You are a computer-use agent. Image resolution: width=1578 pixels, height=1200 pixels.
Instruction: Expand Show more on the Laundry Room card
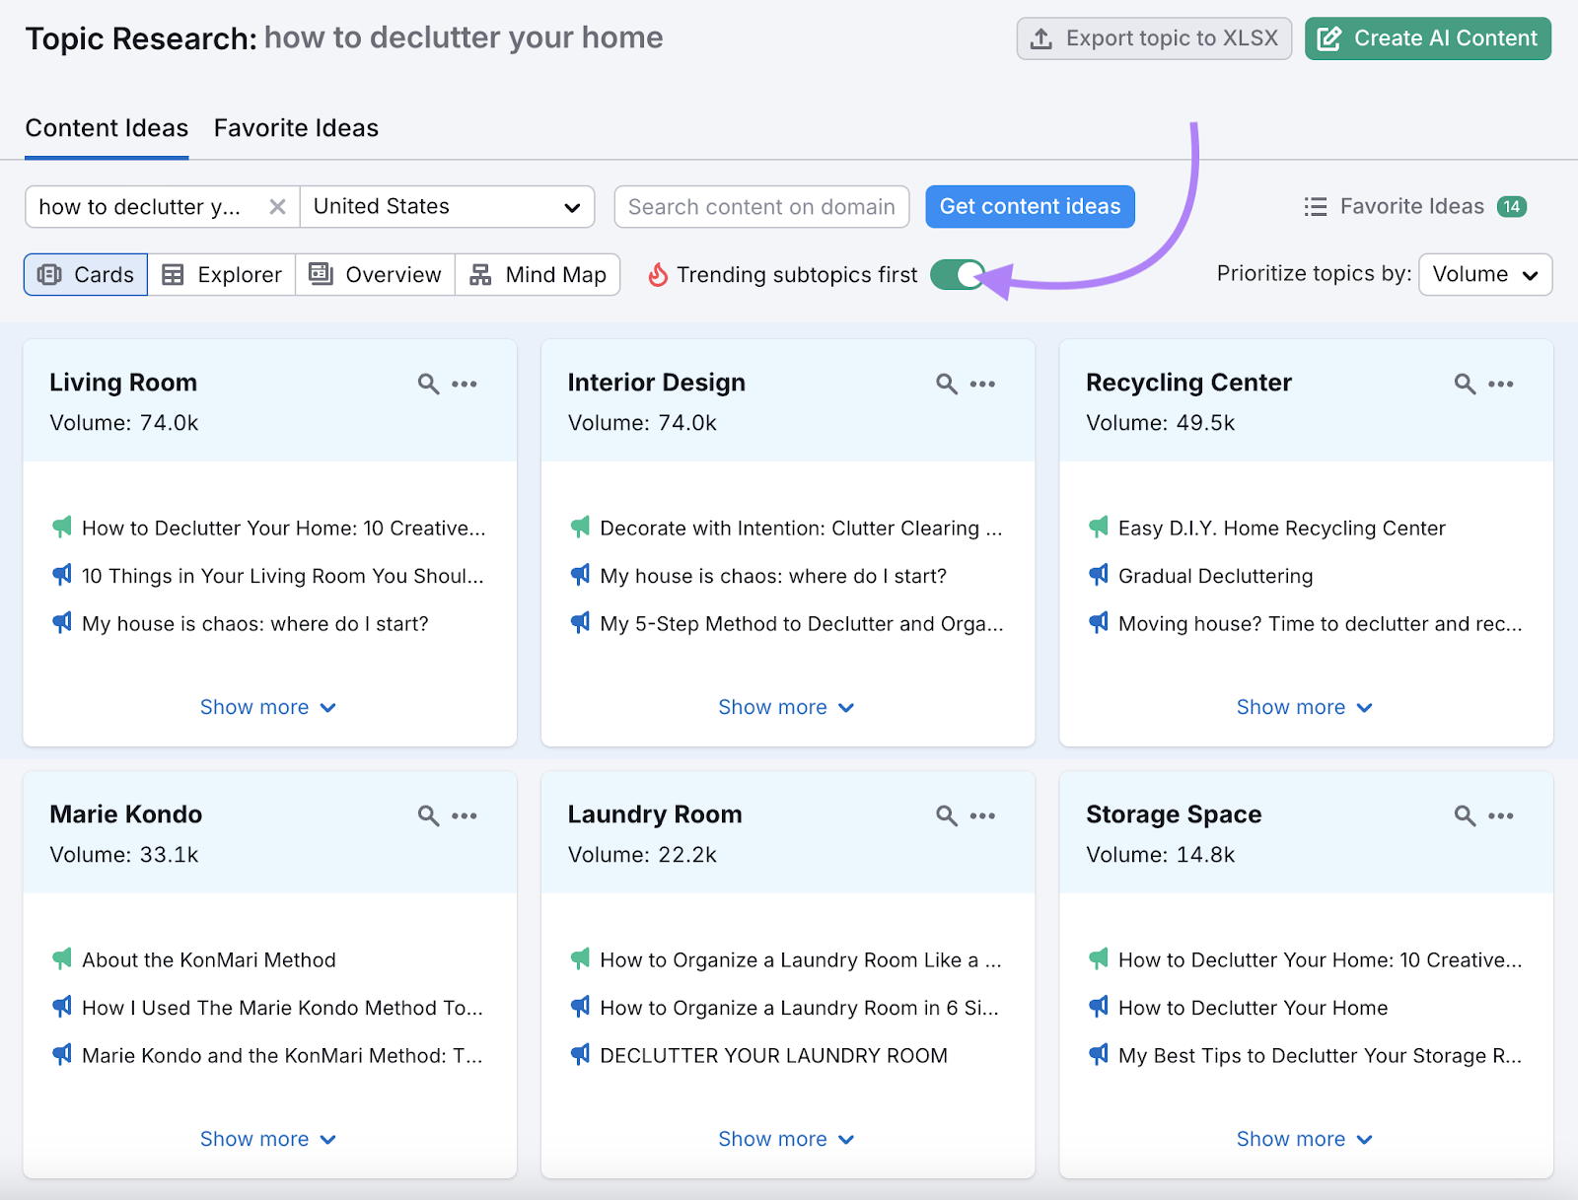pyautogui.click(x=786, y=1138)
